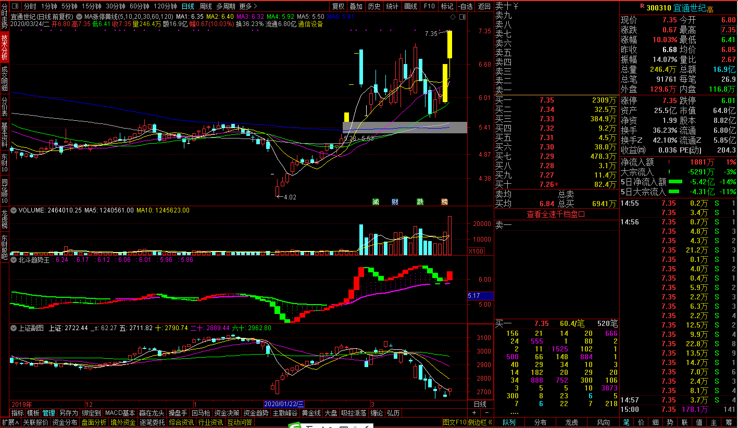Open 盘面分析 bottom tab

pyautogui.click(x=94, y=422)
